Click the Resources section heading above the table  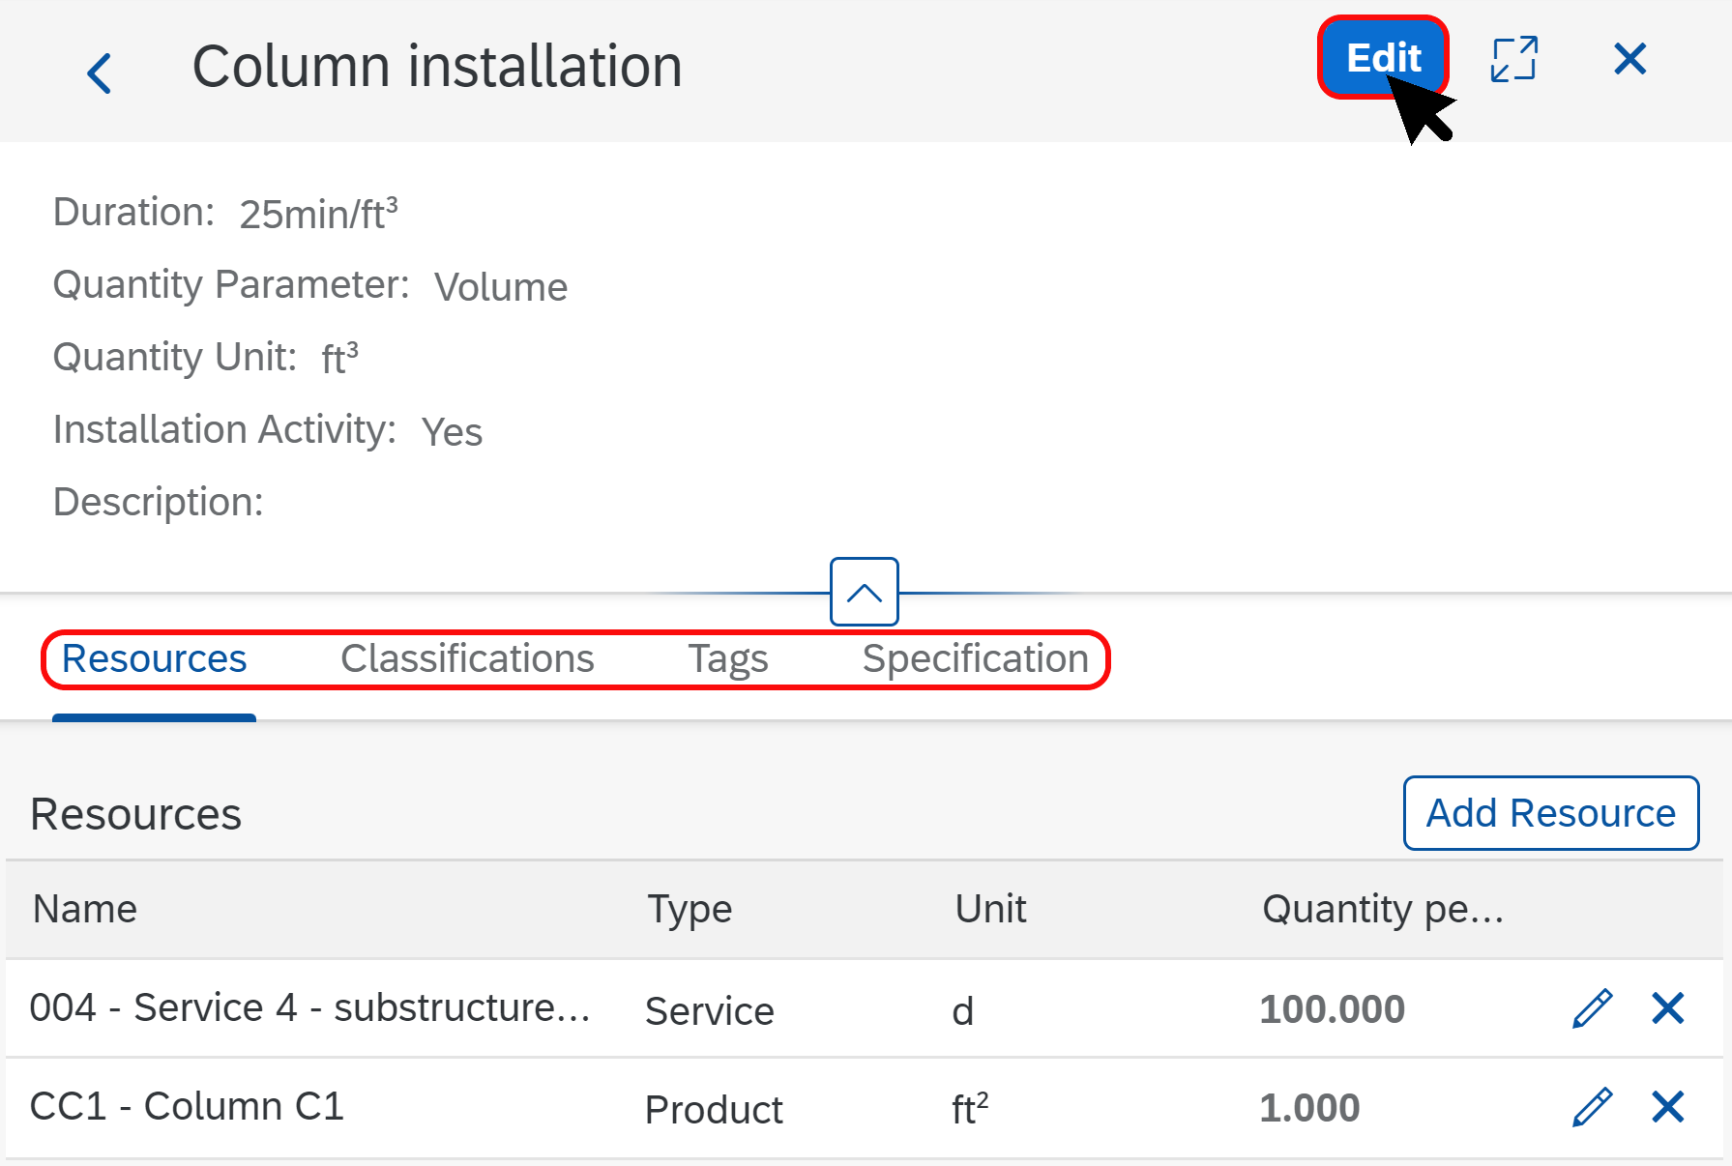click(x=135, y=814)
